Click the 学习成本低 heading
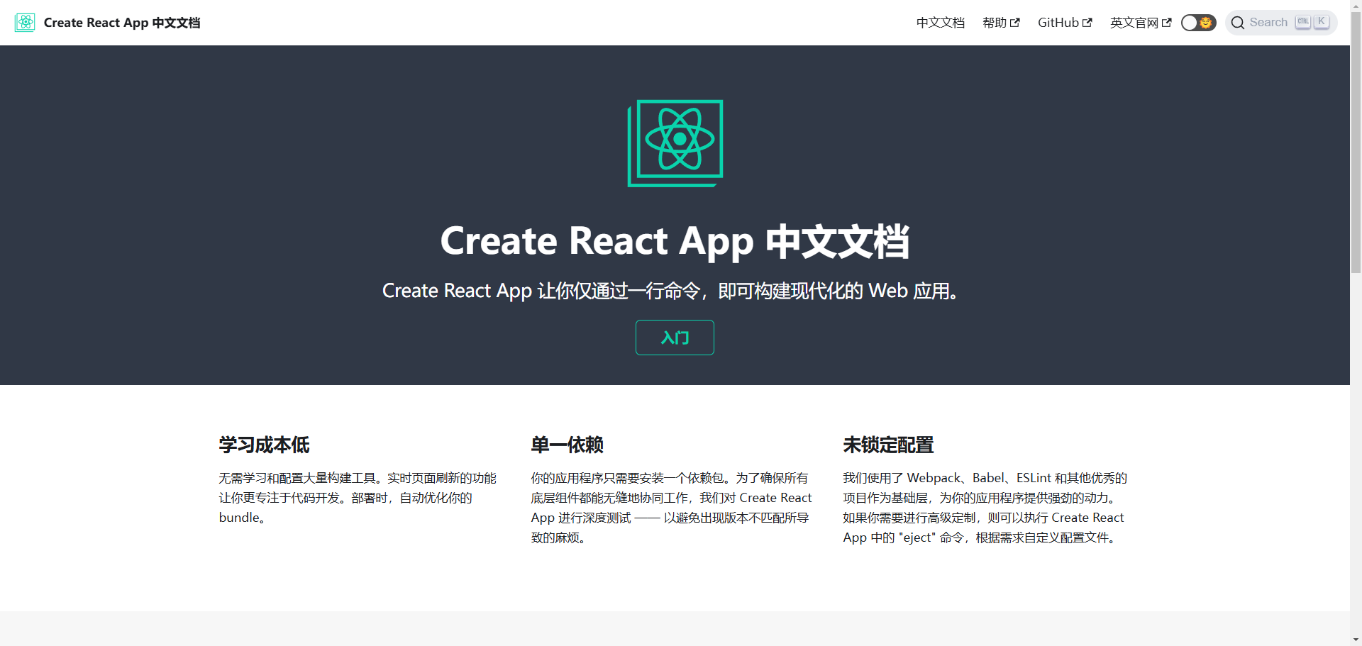The height and width of the screenshot is (646, 1362). (x=265, y=445)
